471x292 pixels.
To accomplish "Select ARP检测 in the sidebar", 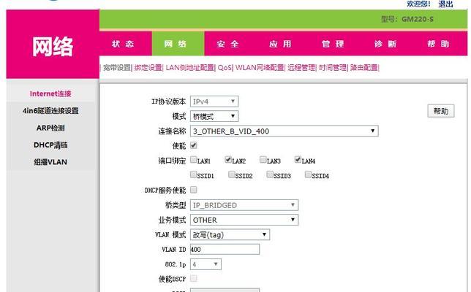I will point(50,128).
